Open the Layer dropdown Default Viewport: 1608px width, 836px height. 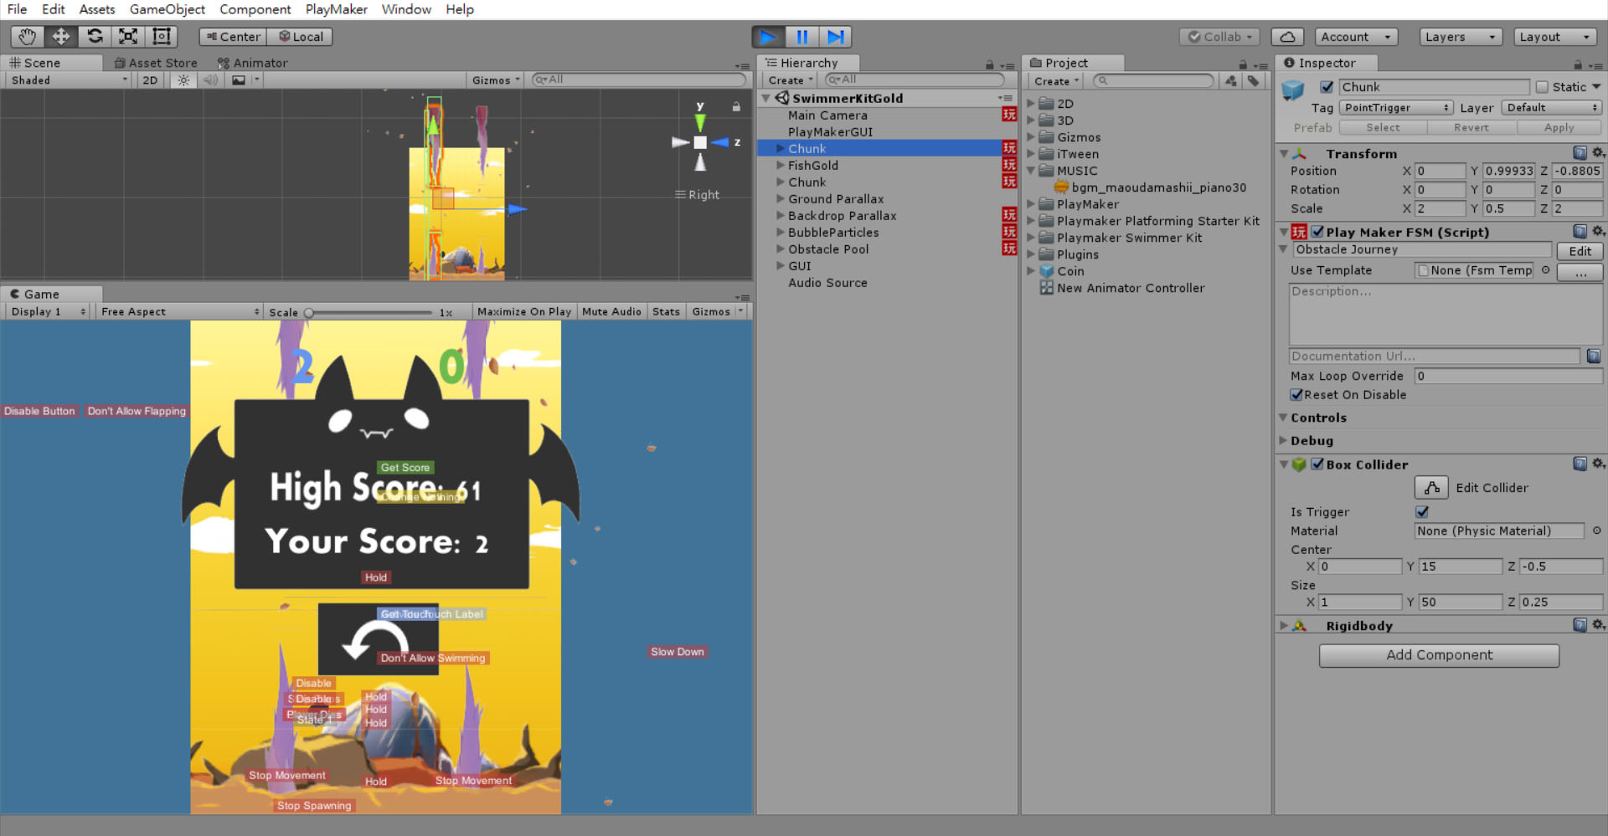pyautogui.click(x=1552, y=108)
